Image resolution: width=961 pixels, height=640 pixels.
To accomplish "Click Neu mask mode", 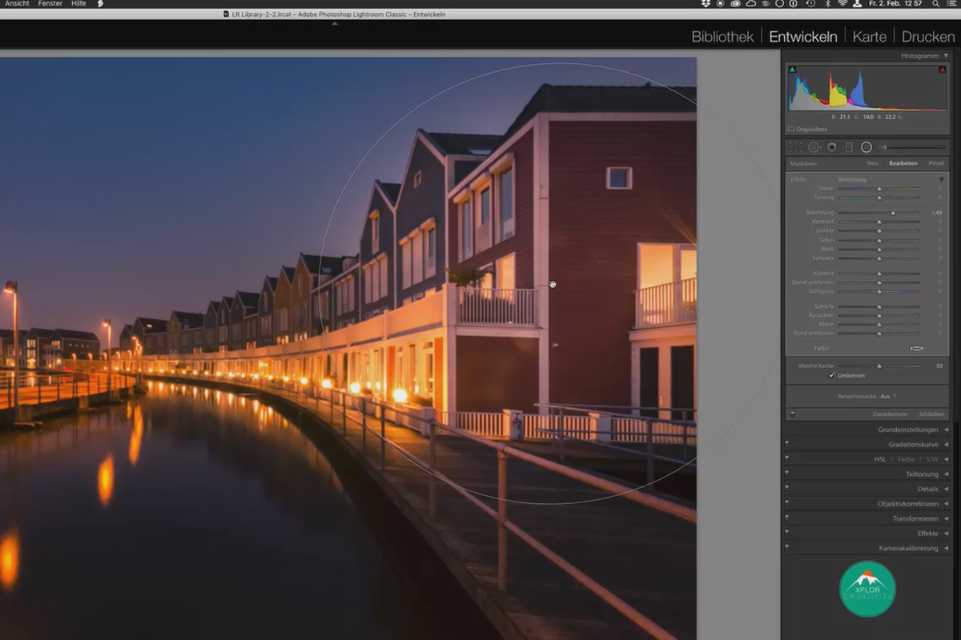I will point(872,163).
